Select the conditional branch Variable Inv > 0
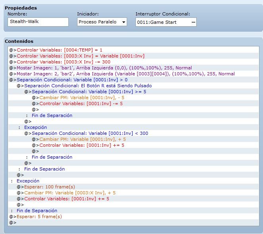263x234 pixels. (133, 80)
